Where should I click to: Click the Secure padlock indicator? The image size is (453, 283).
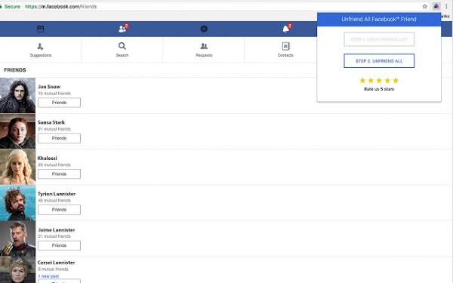tap(11, 6)
